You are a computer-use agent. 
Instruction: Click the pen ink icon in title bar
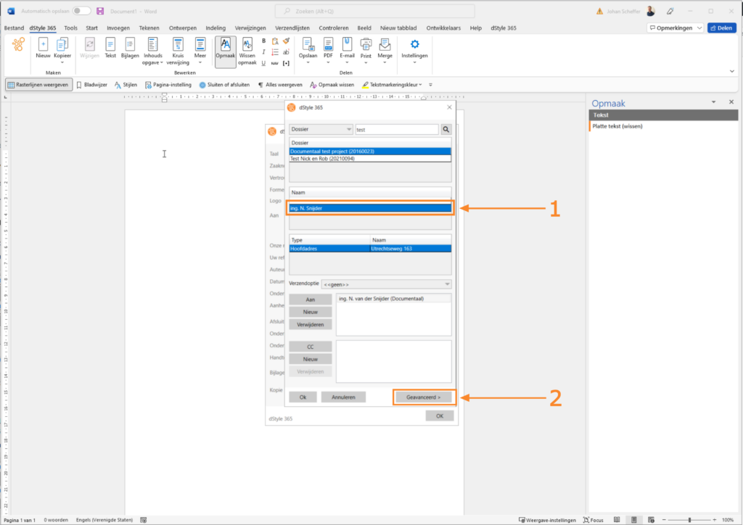(x=670, y=11)
